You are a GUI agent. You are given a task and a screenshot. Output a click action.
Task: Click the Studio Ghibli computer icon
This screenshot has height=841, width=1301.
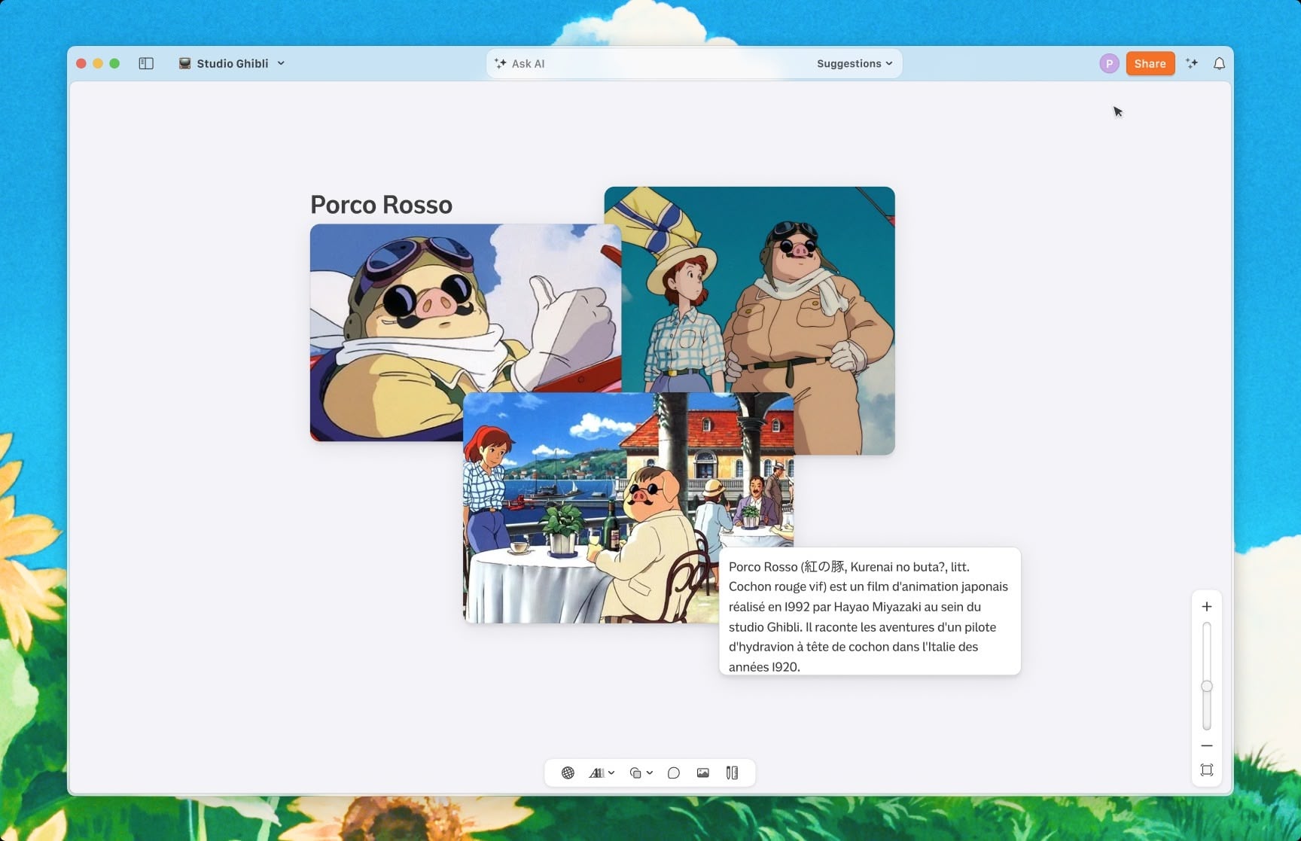click(x=184, y=63)
